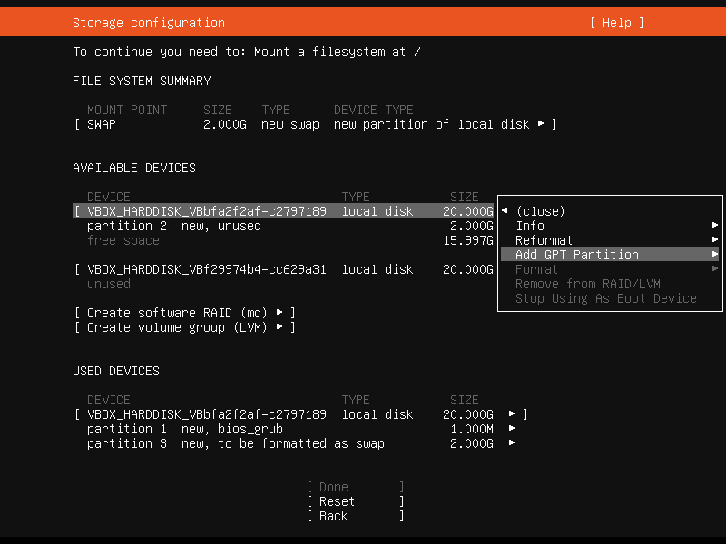The height and width of the screenshot is (544, 726).
Task: Click Stop Using As Boot Device
Action: 606,298
